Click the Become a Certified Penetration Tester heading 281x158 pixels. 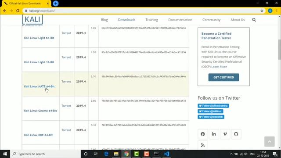tap(216, 36)
